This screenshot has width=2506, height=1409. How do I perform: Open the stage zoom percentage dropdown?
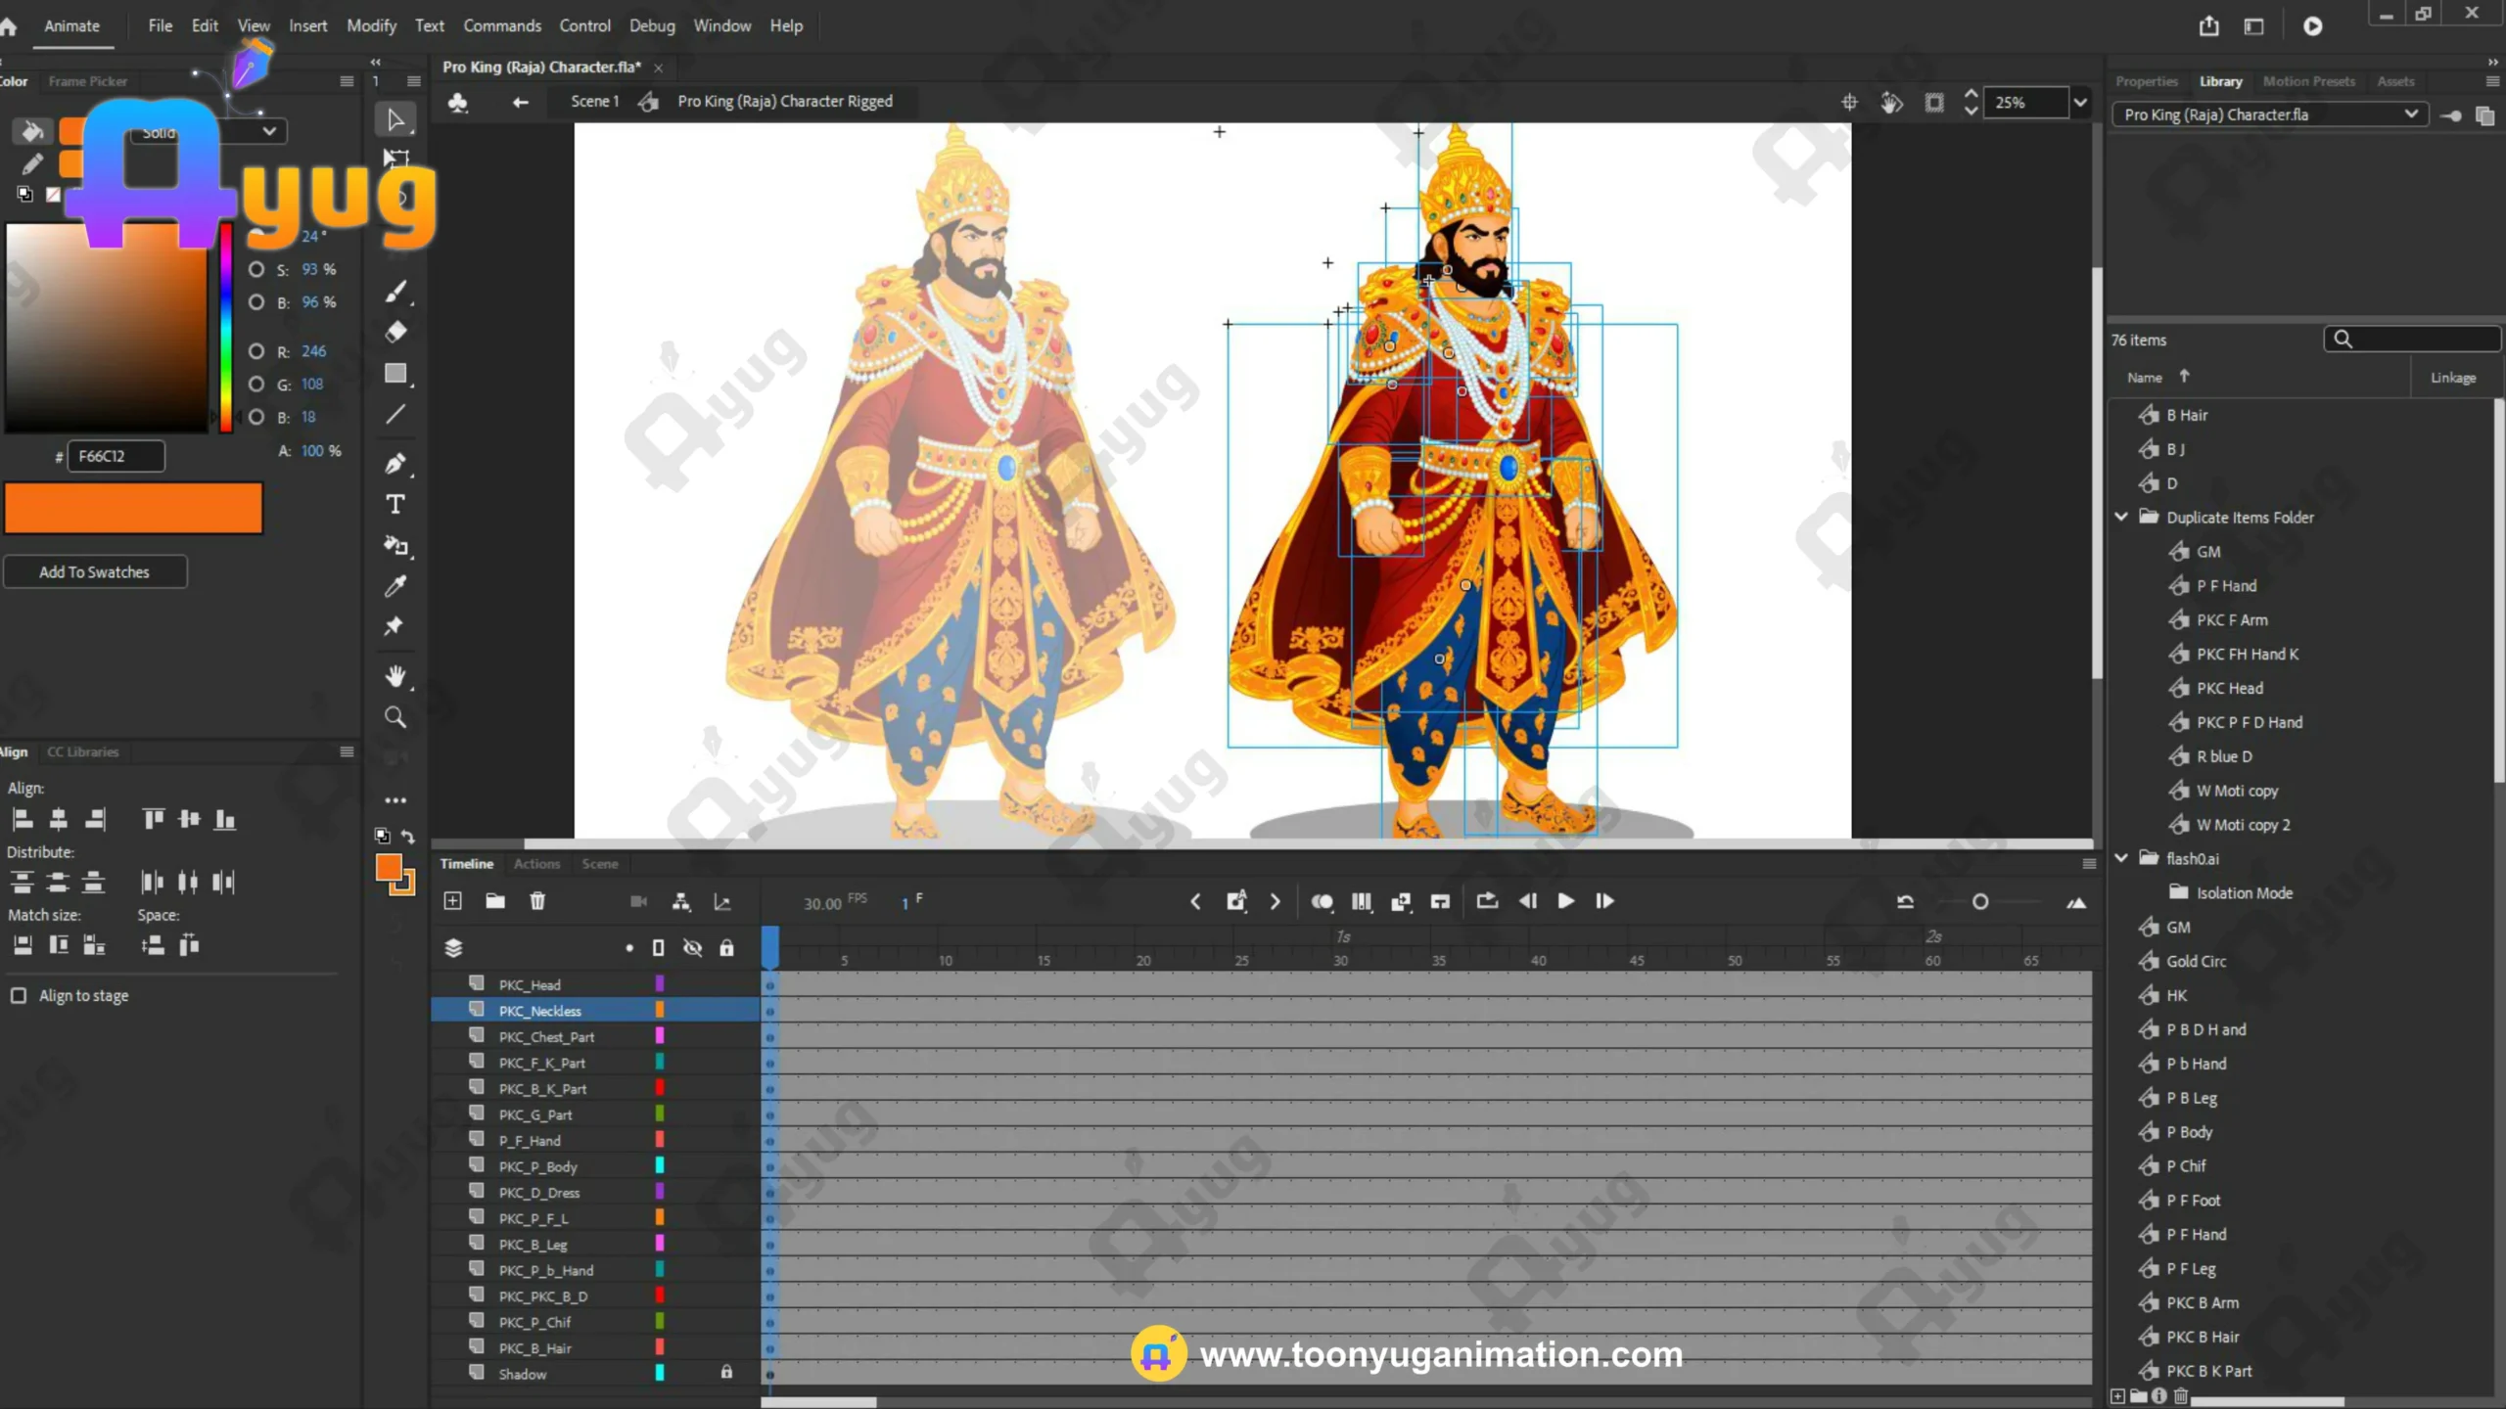2080,102
